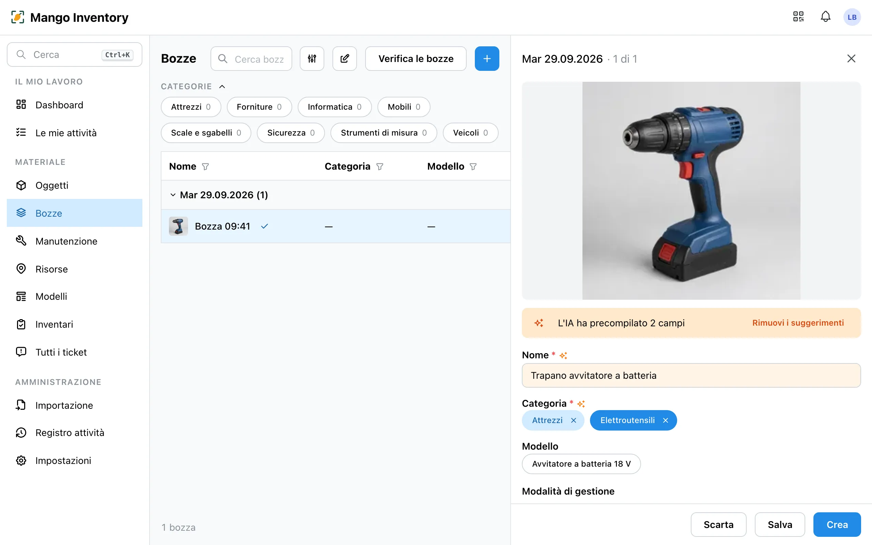Viewport: 872px width, 545px height.
Task: Toggle the Strumenti di misura filter chip
Action: pyautogui.click(x=384, y=133)
